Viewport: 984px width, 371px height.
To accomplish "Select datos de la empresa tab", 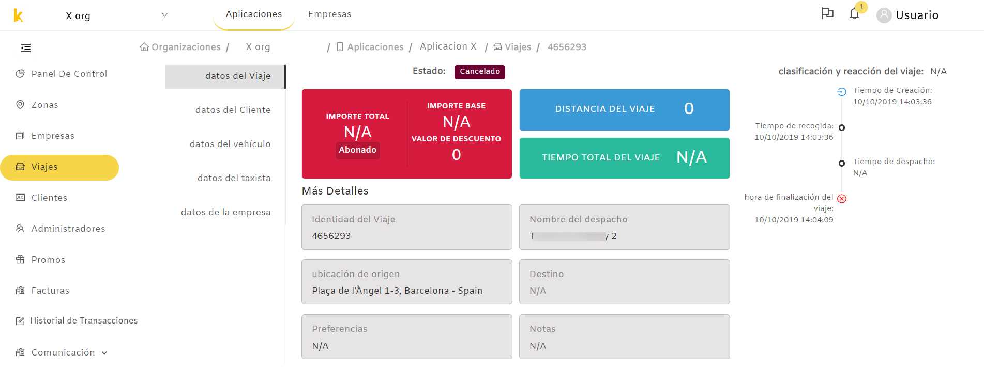I will click(x=225, y=212).
